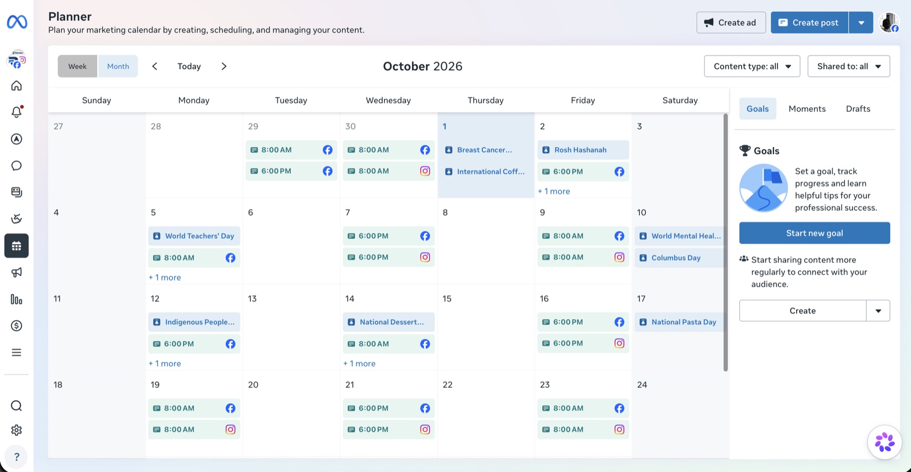Screen dimensions: 911x472
Task: Go to the next month
Action: [x=224, y=66]
